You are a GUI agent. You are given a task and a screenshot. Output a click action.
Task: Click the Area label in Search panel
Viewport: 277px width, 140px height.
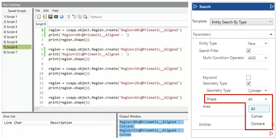click(207, 106)
